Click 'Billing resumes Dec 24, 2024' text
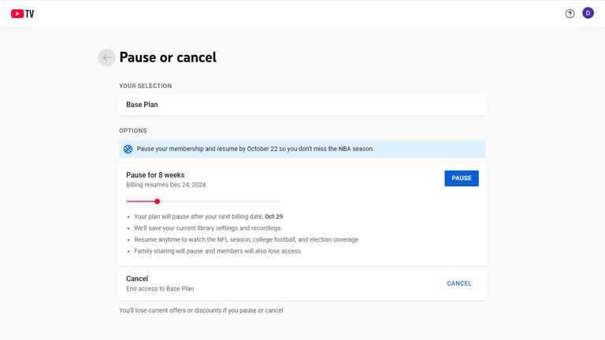 [x=166, y=185]
